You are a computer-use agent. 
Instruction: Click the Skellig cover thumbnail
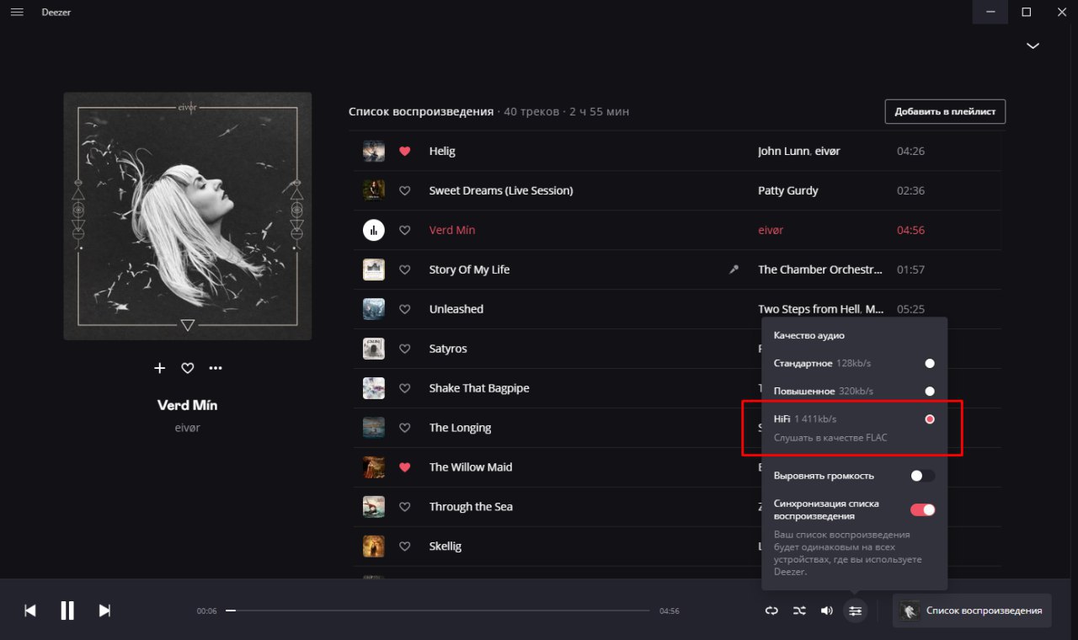tap(374, 547)
